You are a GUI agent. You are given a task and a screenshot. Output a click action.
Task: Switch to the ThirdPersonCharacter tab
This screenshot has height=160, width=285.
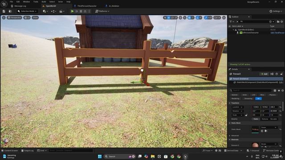point(87,6)
